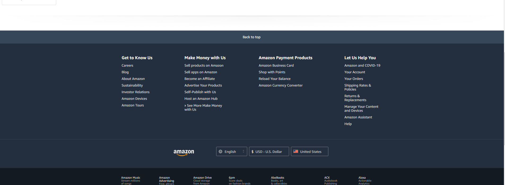The height and width of the screenshot is (185, 505).
Task: Open Amazon Devices link
Action: click(134, 99)
